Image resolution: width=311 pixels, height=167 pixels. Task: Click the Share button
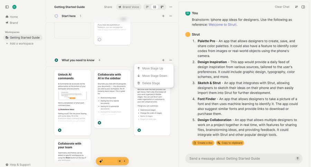coord(108,7)
